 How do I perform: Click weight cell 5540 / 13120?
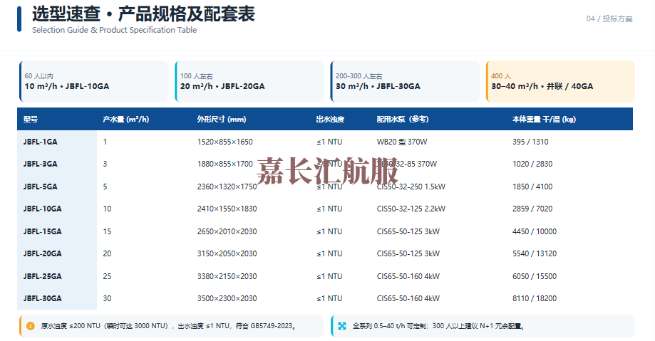[535, 253]
